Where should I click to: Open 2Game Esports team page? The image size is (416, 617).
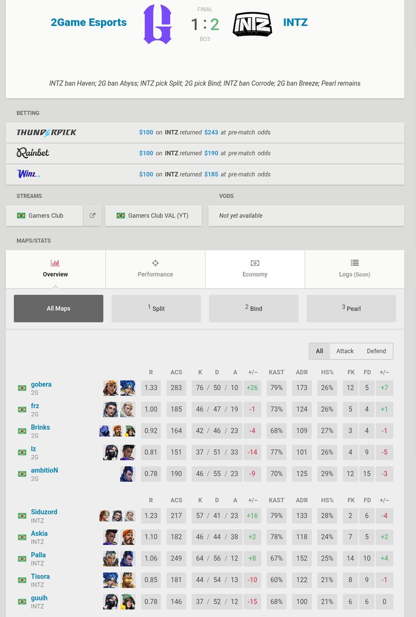click(88, 23)
